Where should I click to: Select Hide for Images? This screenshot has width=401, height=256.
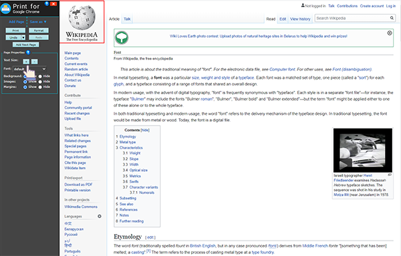pos(40,82)
